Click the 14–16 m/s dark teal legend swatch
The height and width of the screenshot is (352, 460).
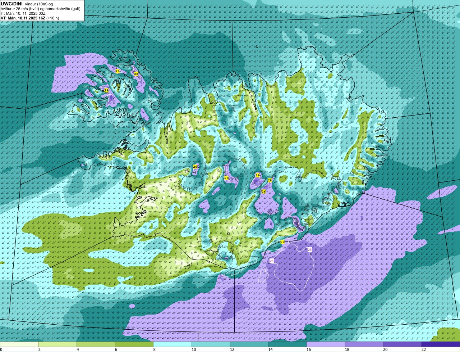point(287,344)
